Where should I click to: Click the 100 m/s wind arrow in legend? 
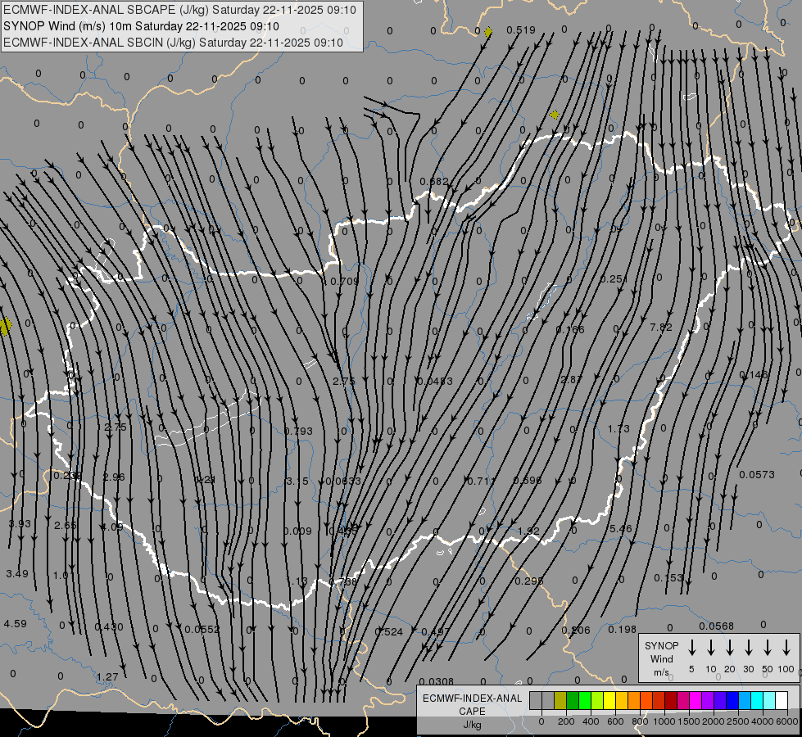pyautogui.click(x=786, y=648)
